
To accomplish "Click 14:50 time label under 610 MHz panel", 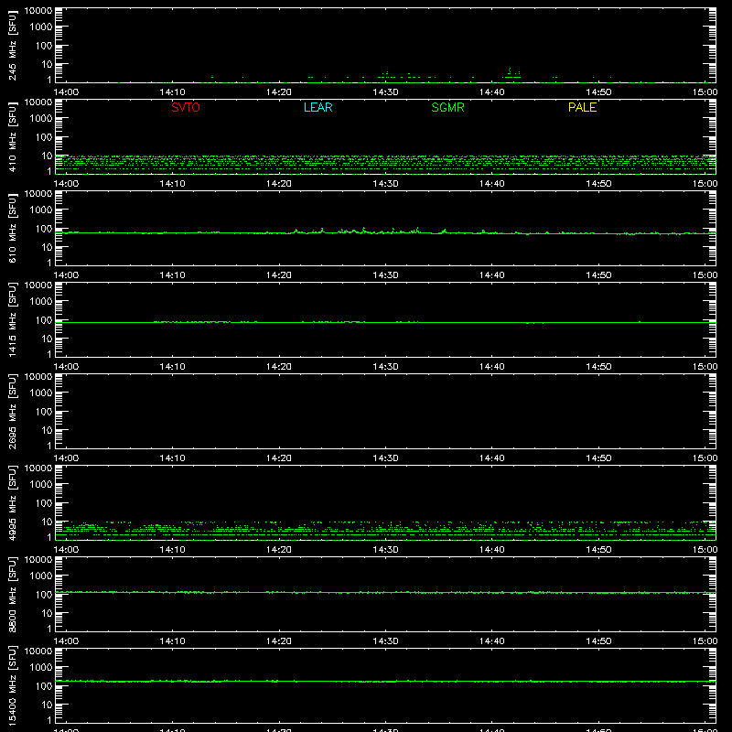I will pos(598,275).
